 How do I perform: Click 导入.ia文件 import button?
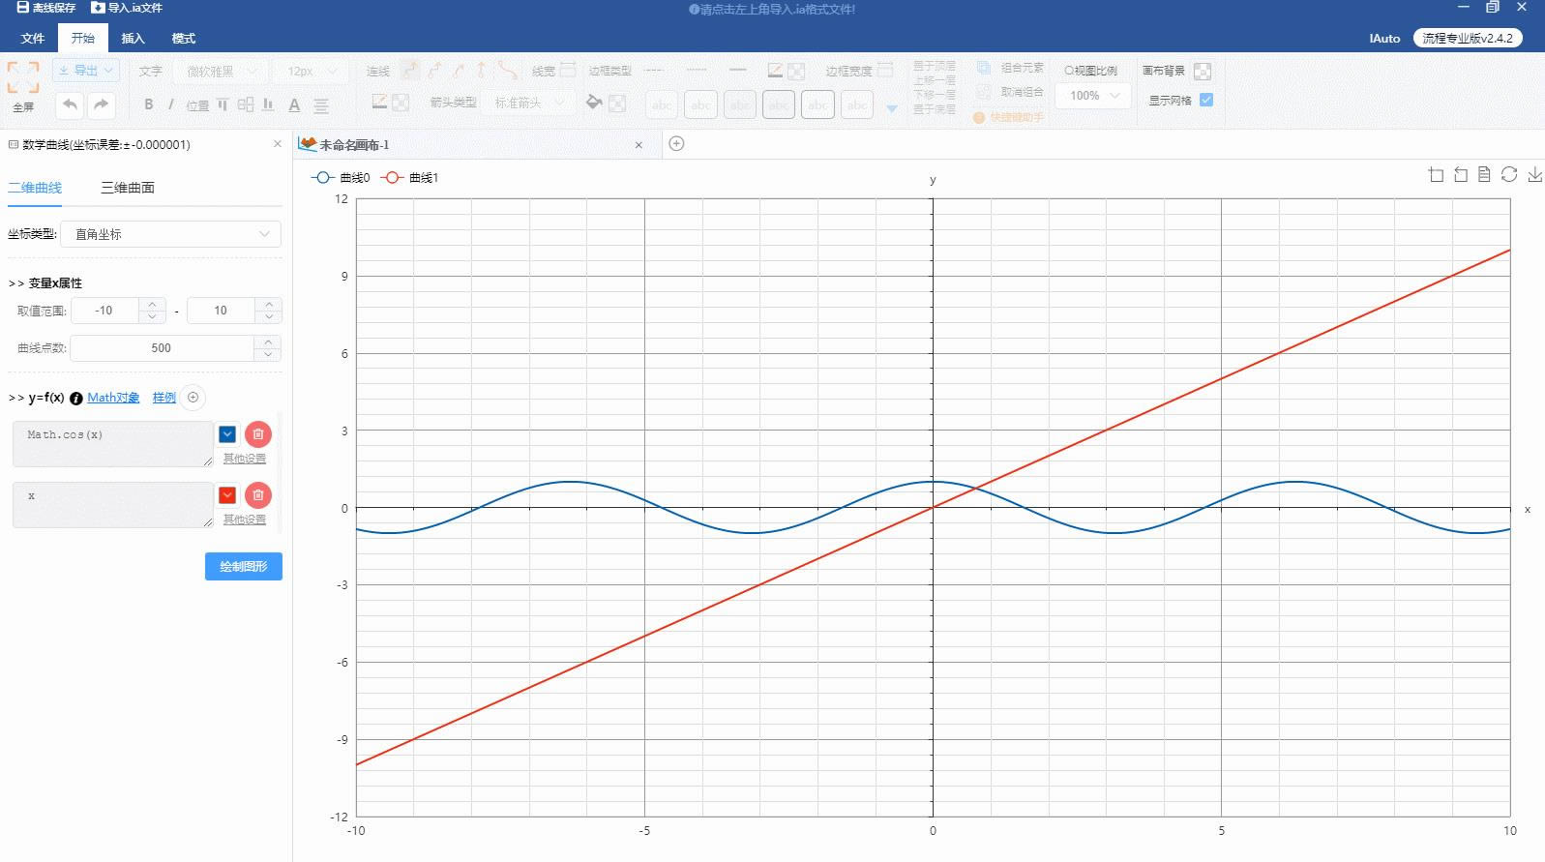[127, 8]
